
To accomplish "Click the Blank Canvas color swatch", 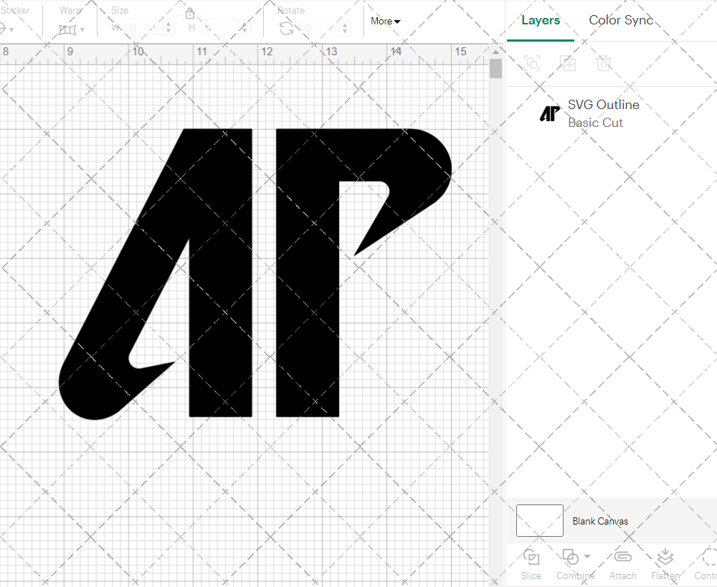I will coord(538,521).
